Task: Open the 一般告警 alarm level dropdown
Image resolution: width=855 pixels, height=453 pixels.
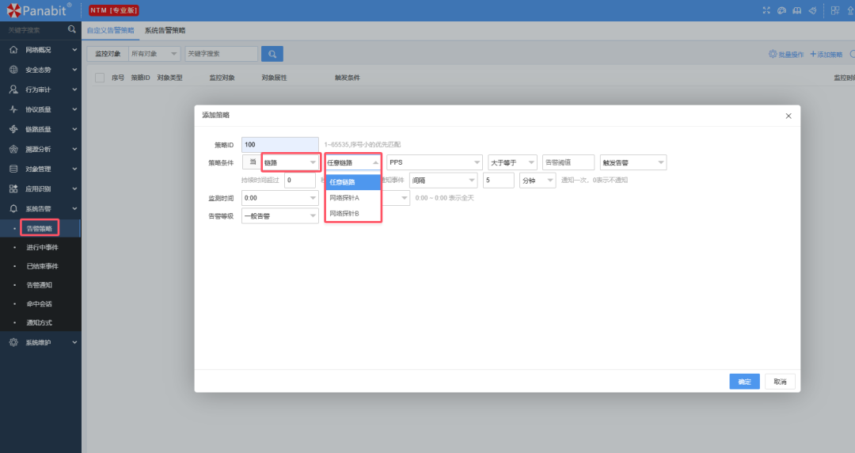Action: click(279, 215)
